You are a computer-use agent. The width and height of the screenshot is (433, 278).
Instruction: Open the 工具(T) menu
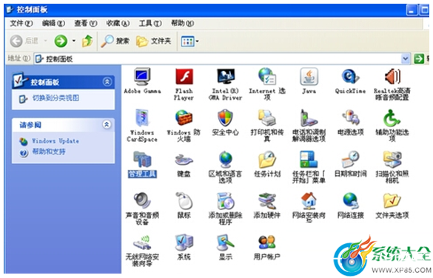coord(150,24)
